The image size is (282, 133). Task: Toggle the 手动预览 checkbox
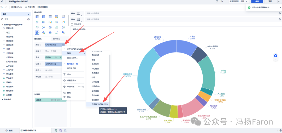72,24
